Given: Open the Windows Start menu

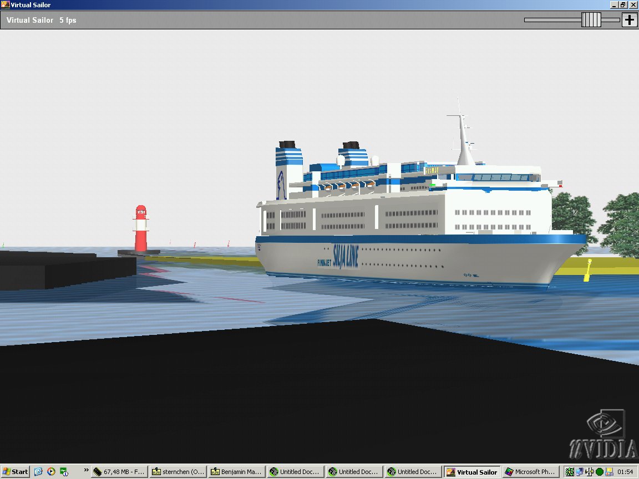Looking at the screenshot, I should [15, 472].
